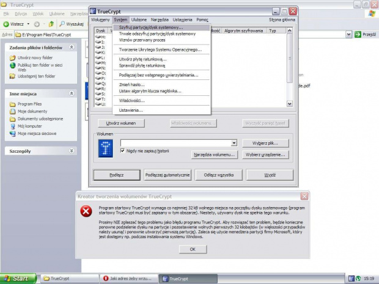Choose Szyfruj partycję/dysk systemowy menu item
The width and height of the screenshot is (379, 284).
click(162, 27)
